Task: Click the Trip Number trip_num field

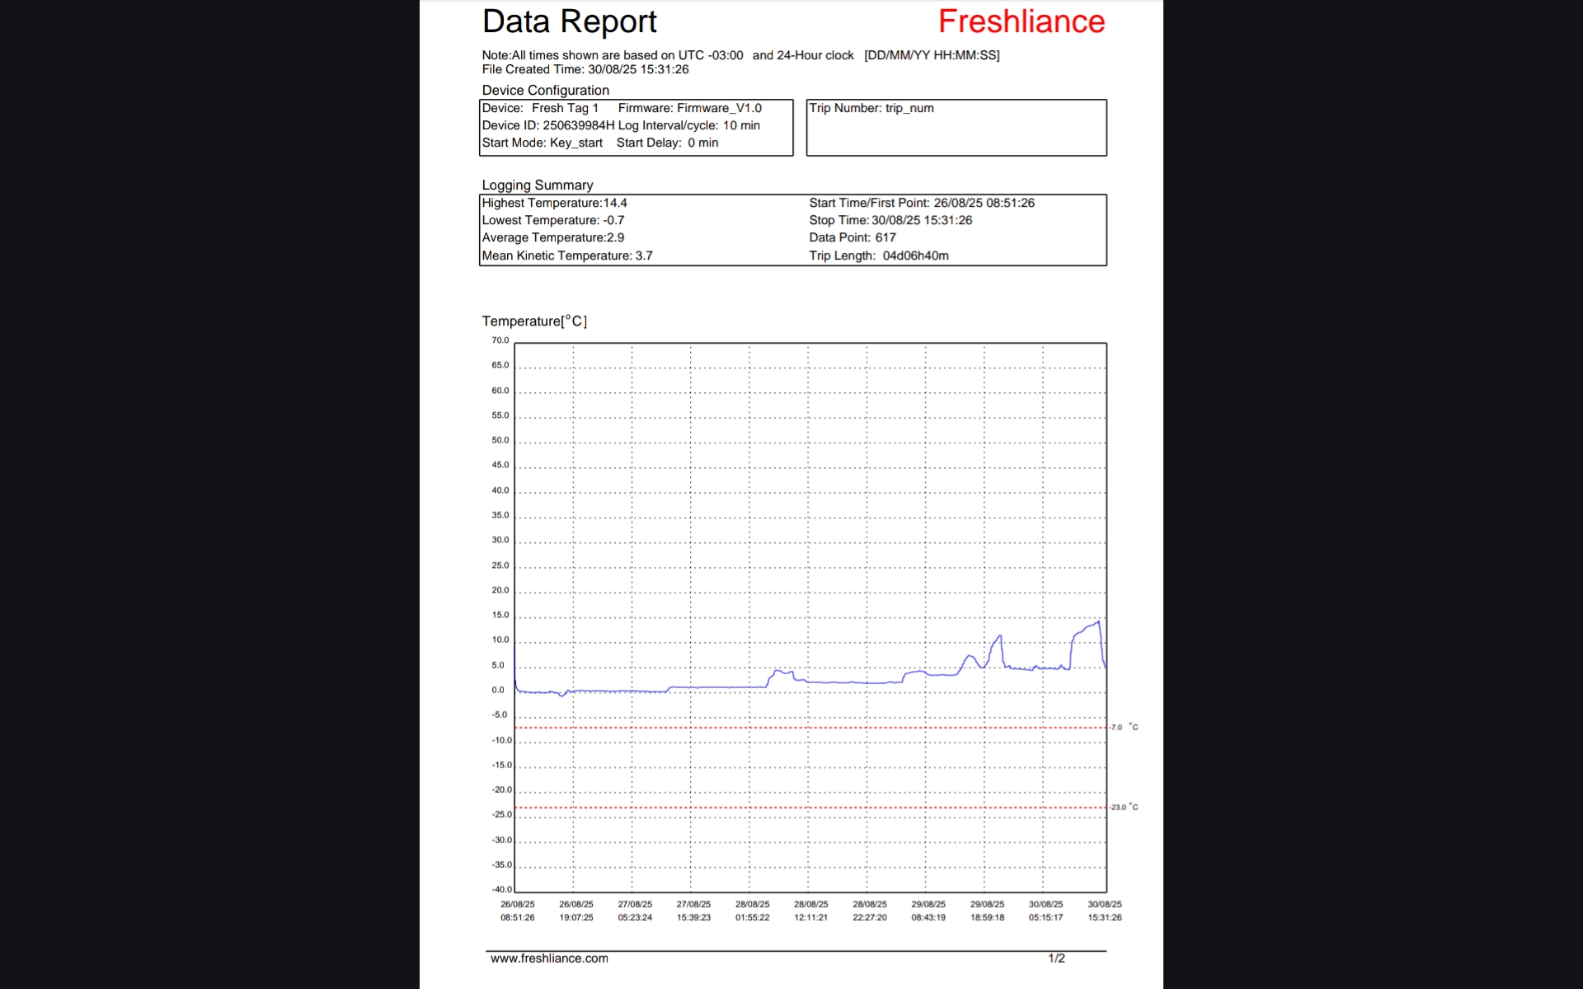Action: tap(871, 108)
